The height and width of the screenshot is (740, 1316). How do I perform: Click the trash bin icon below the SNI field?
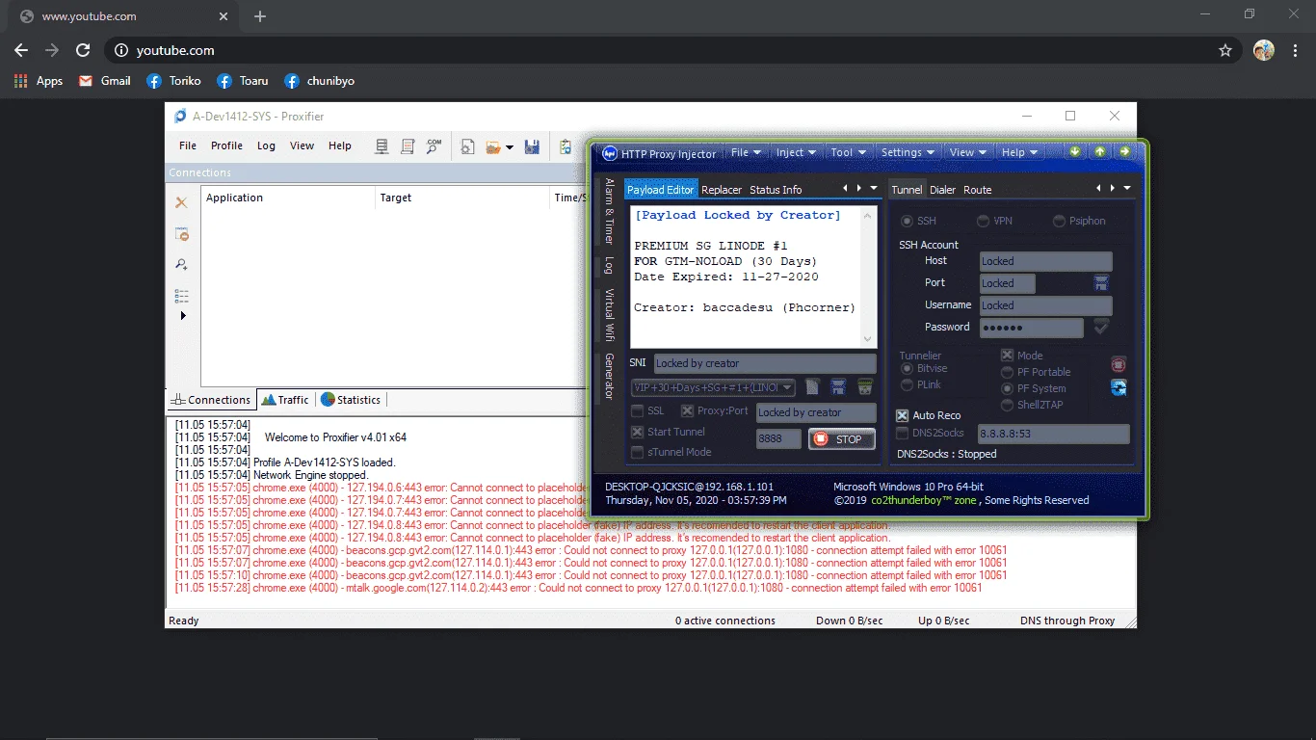865,387
